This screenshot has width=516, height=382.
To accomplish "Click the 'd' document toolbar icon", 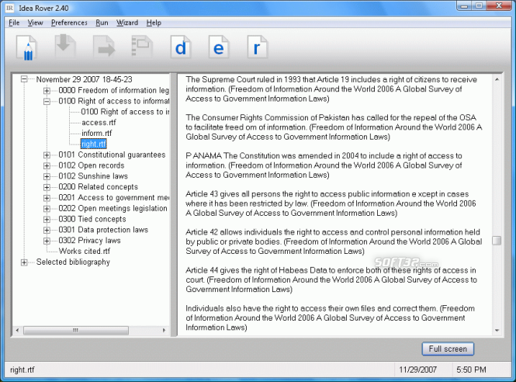I will pos(181,47).
